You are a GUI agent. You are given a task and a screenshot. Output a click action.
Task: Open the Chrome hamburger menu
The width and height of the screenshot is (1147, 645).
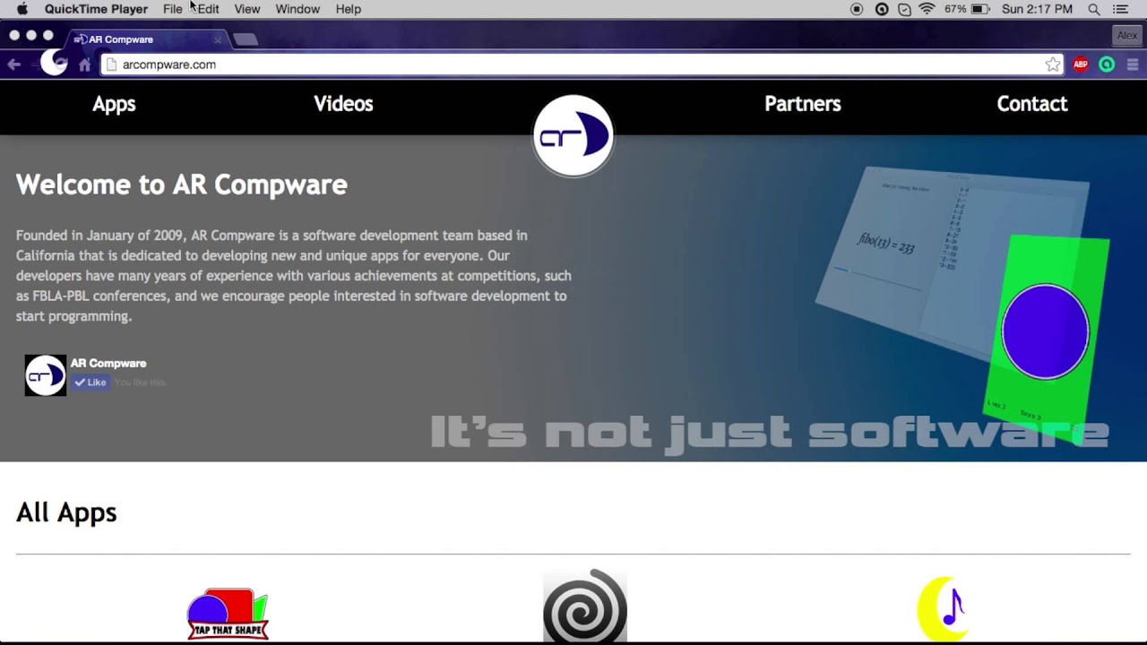(x=1133, y=64)
